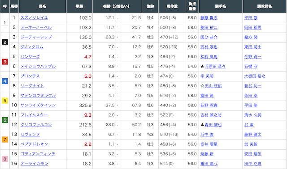
Task: Open trainer link 武 英智
Action: (x=251, y=144)
